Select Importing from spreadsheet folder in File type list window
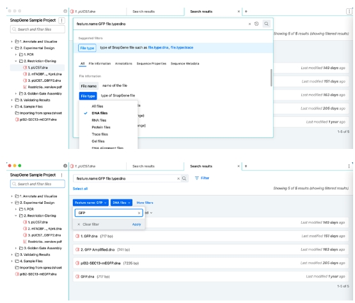355x303 pixels. tap(38, 113)
